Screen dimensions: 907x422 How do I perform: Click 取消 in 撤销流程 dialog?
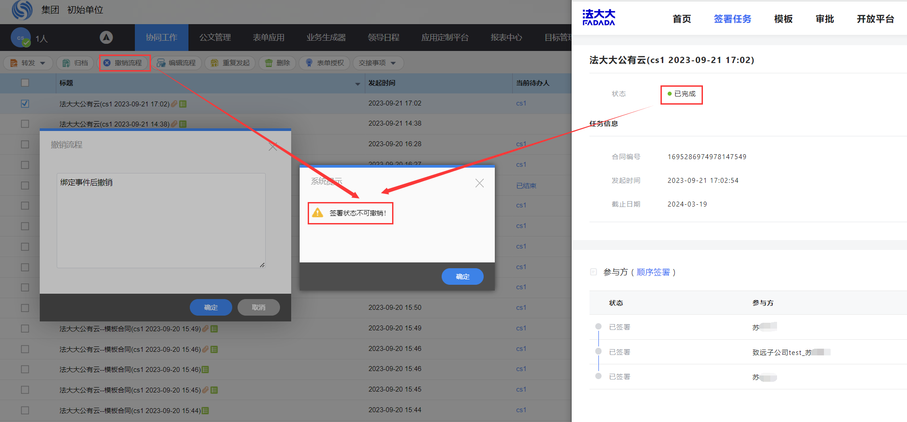(x=259, y=307)
